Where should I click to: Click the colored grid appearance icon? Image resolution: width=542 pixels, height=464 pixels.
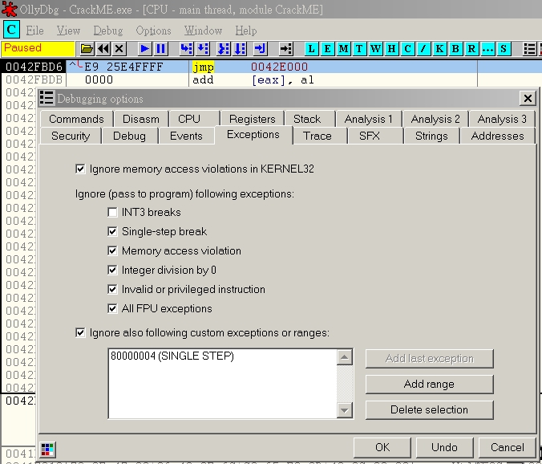click(47, 449)
